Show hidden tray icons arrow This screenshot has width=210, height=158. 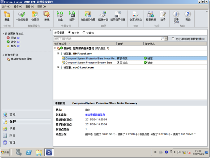click(175, 152)
